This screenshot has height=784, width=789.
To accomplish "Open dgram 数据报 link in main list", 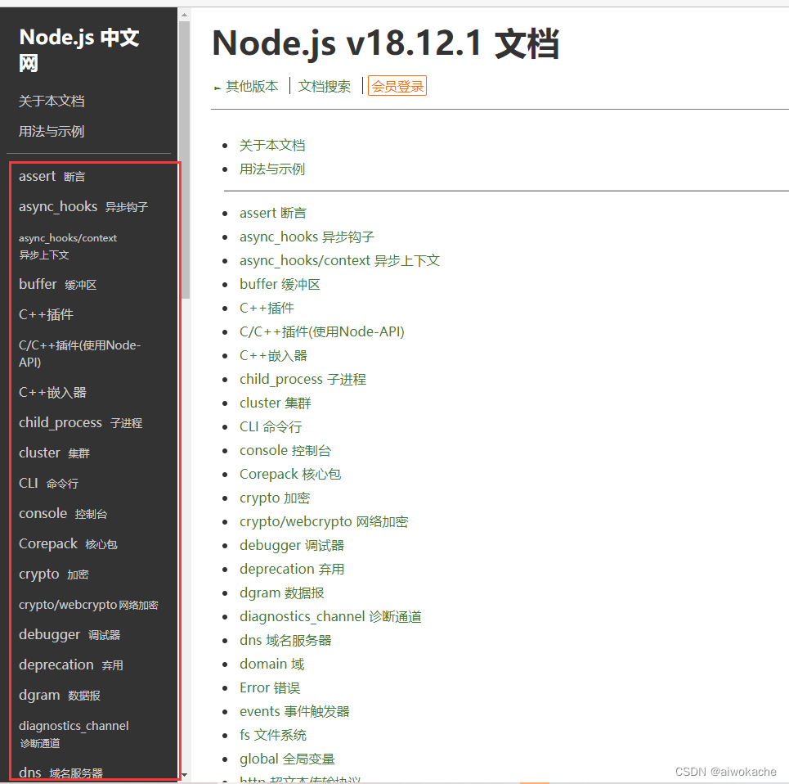I will 282,593.
